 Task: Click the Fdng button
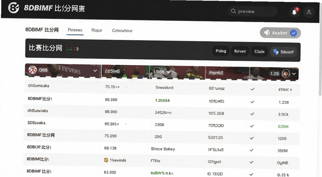coord(221,51)
